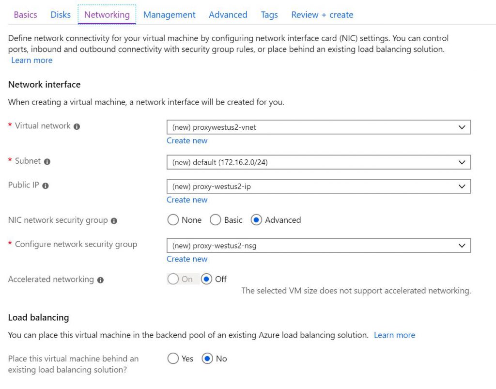Click NIC network security group info icon
Screen dimensions: 496x389
(x=114, y=221)
